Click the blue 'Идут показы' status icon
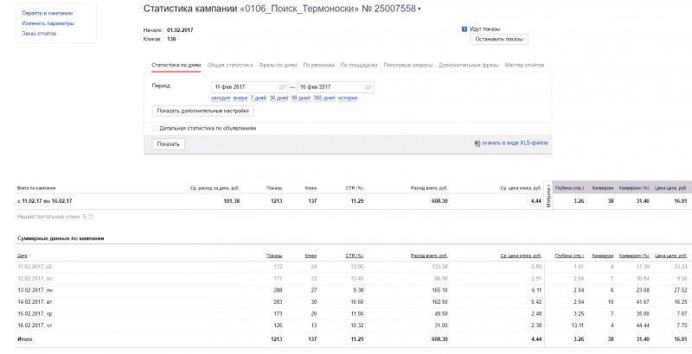 coord(465,28)
